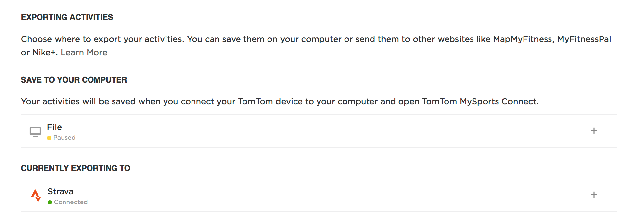Select the Strava row under CURRENTLY EXPORTING TO
The width and height of the screenshot is (639, 215).
tap(61, 191)
